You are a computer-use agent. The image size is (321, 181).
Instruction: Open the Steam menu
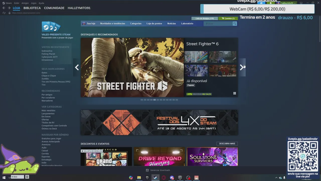coord(7,3)
